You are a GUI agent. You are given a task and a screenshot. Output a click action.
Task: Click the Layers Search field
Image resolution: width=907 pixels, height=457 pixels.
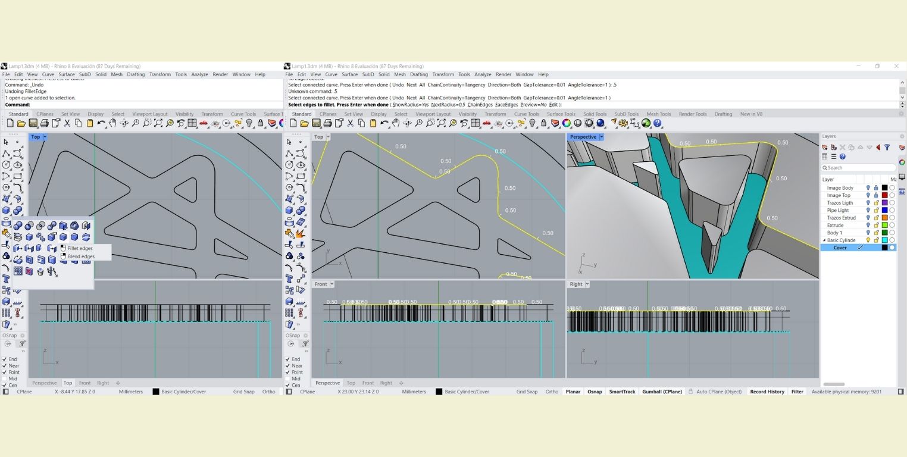coord(858,168)
